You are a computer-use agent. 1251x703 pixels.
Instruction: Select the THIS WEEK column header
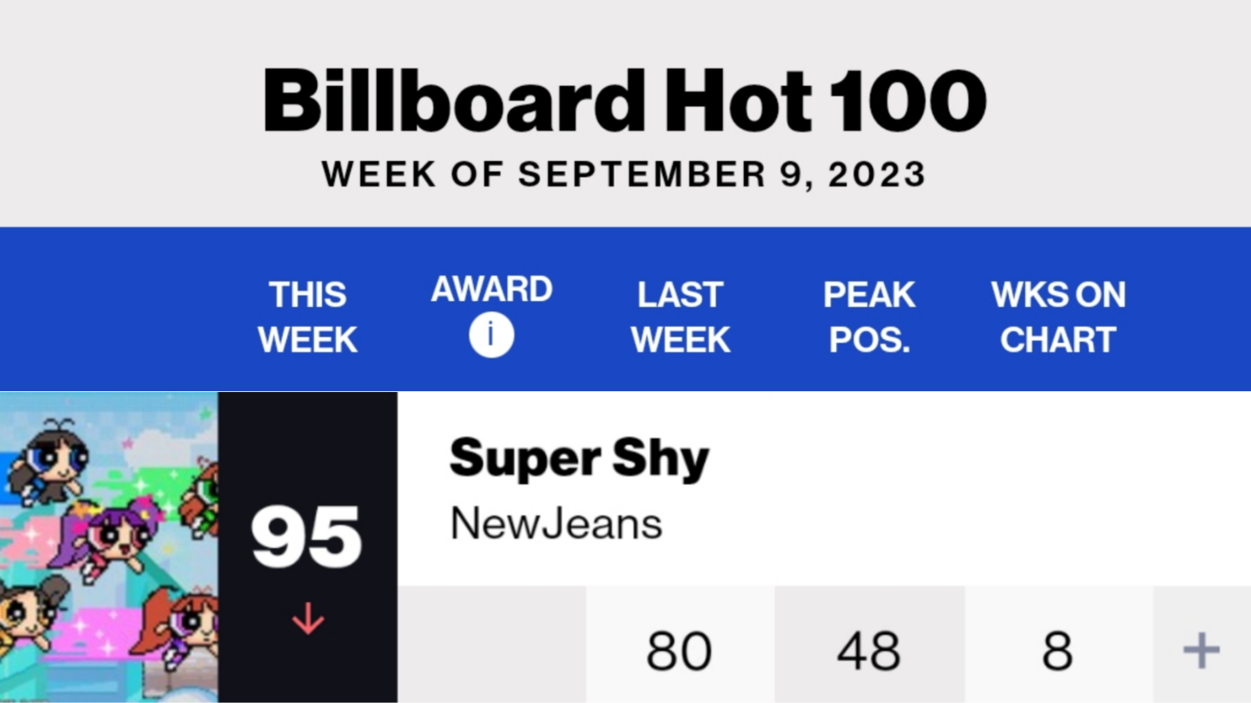(x=308, y=317)
